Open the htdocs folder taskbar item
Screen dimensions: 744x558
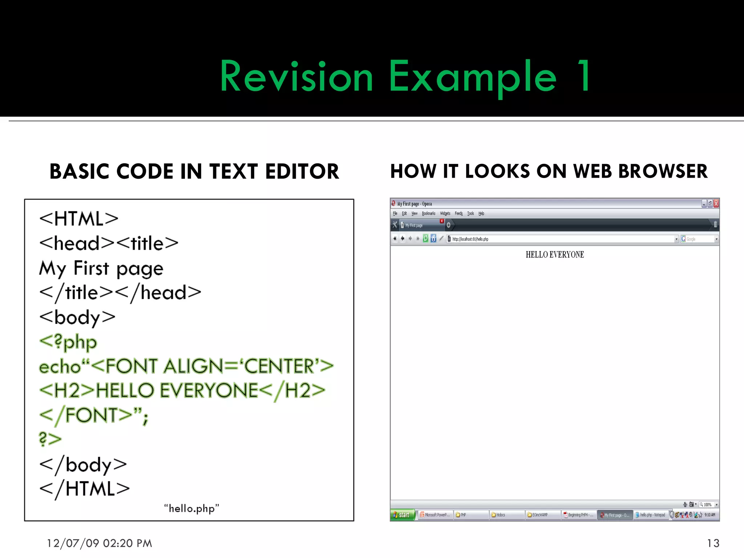pyautogui.click(x=507, y=515)
